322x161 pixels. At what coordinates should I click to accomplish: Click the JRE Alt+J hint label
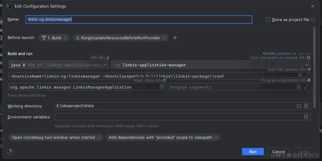(99, 58)
